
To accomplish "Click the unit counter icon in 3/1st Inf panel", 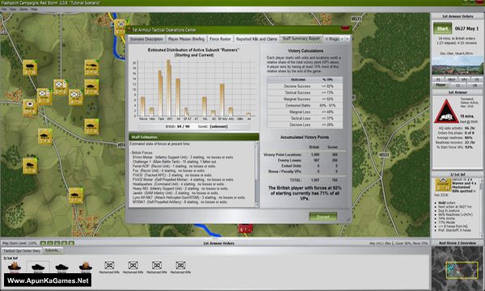I will click(x=443, y=184).
